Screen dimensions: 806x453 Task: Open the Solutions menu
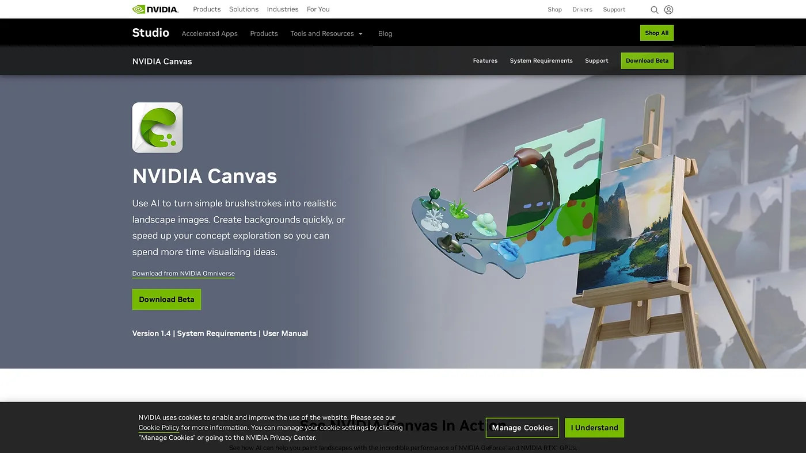click(x=244, y=9)
